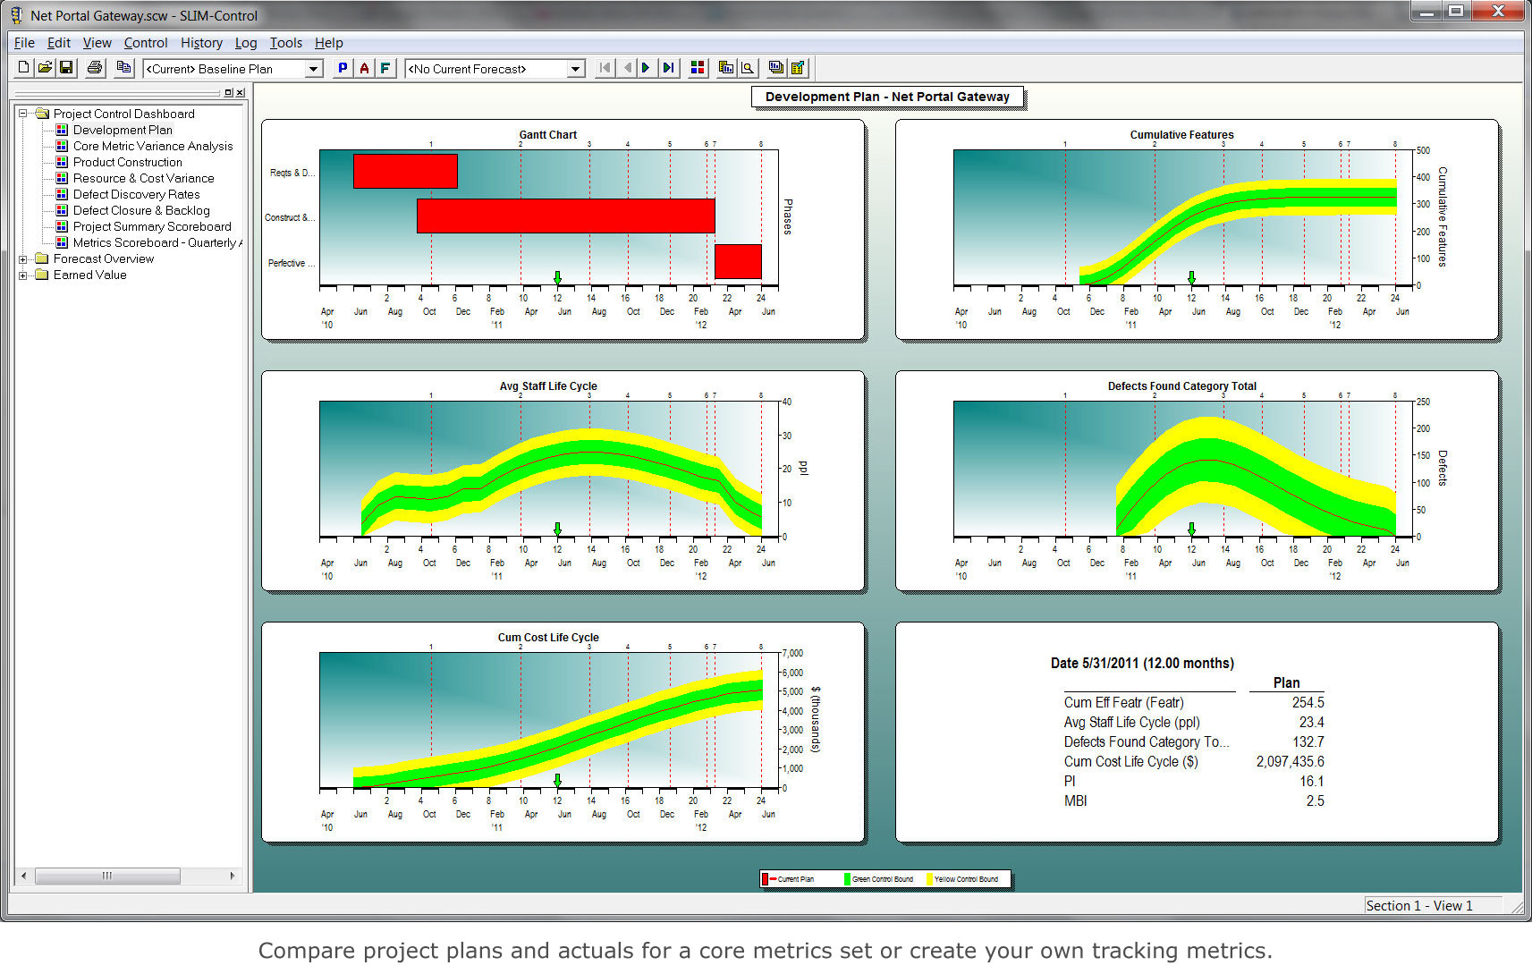Toggle the F forecast display button

point(385,67)
